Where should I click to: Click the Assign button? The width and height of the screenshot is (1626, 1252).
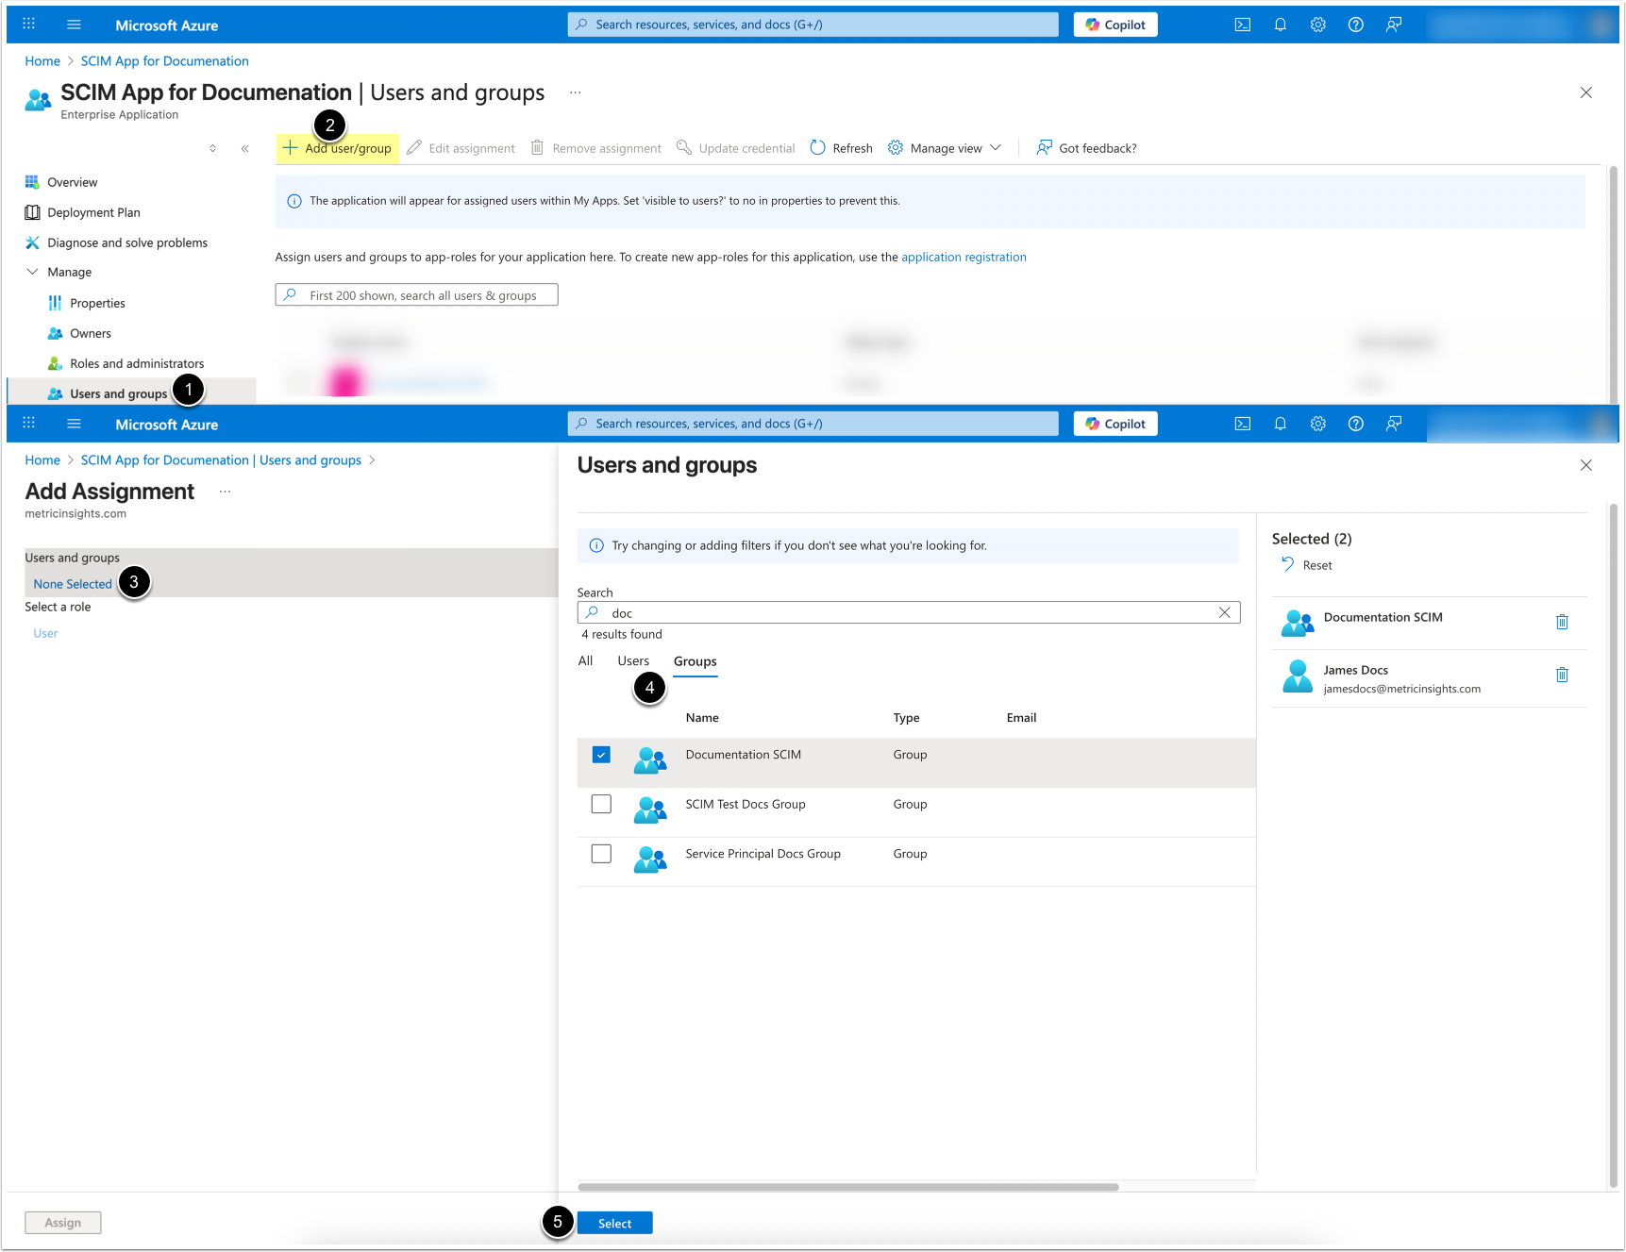tap(62, 1223)
